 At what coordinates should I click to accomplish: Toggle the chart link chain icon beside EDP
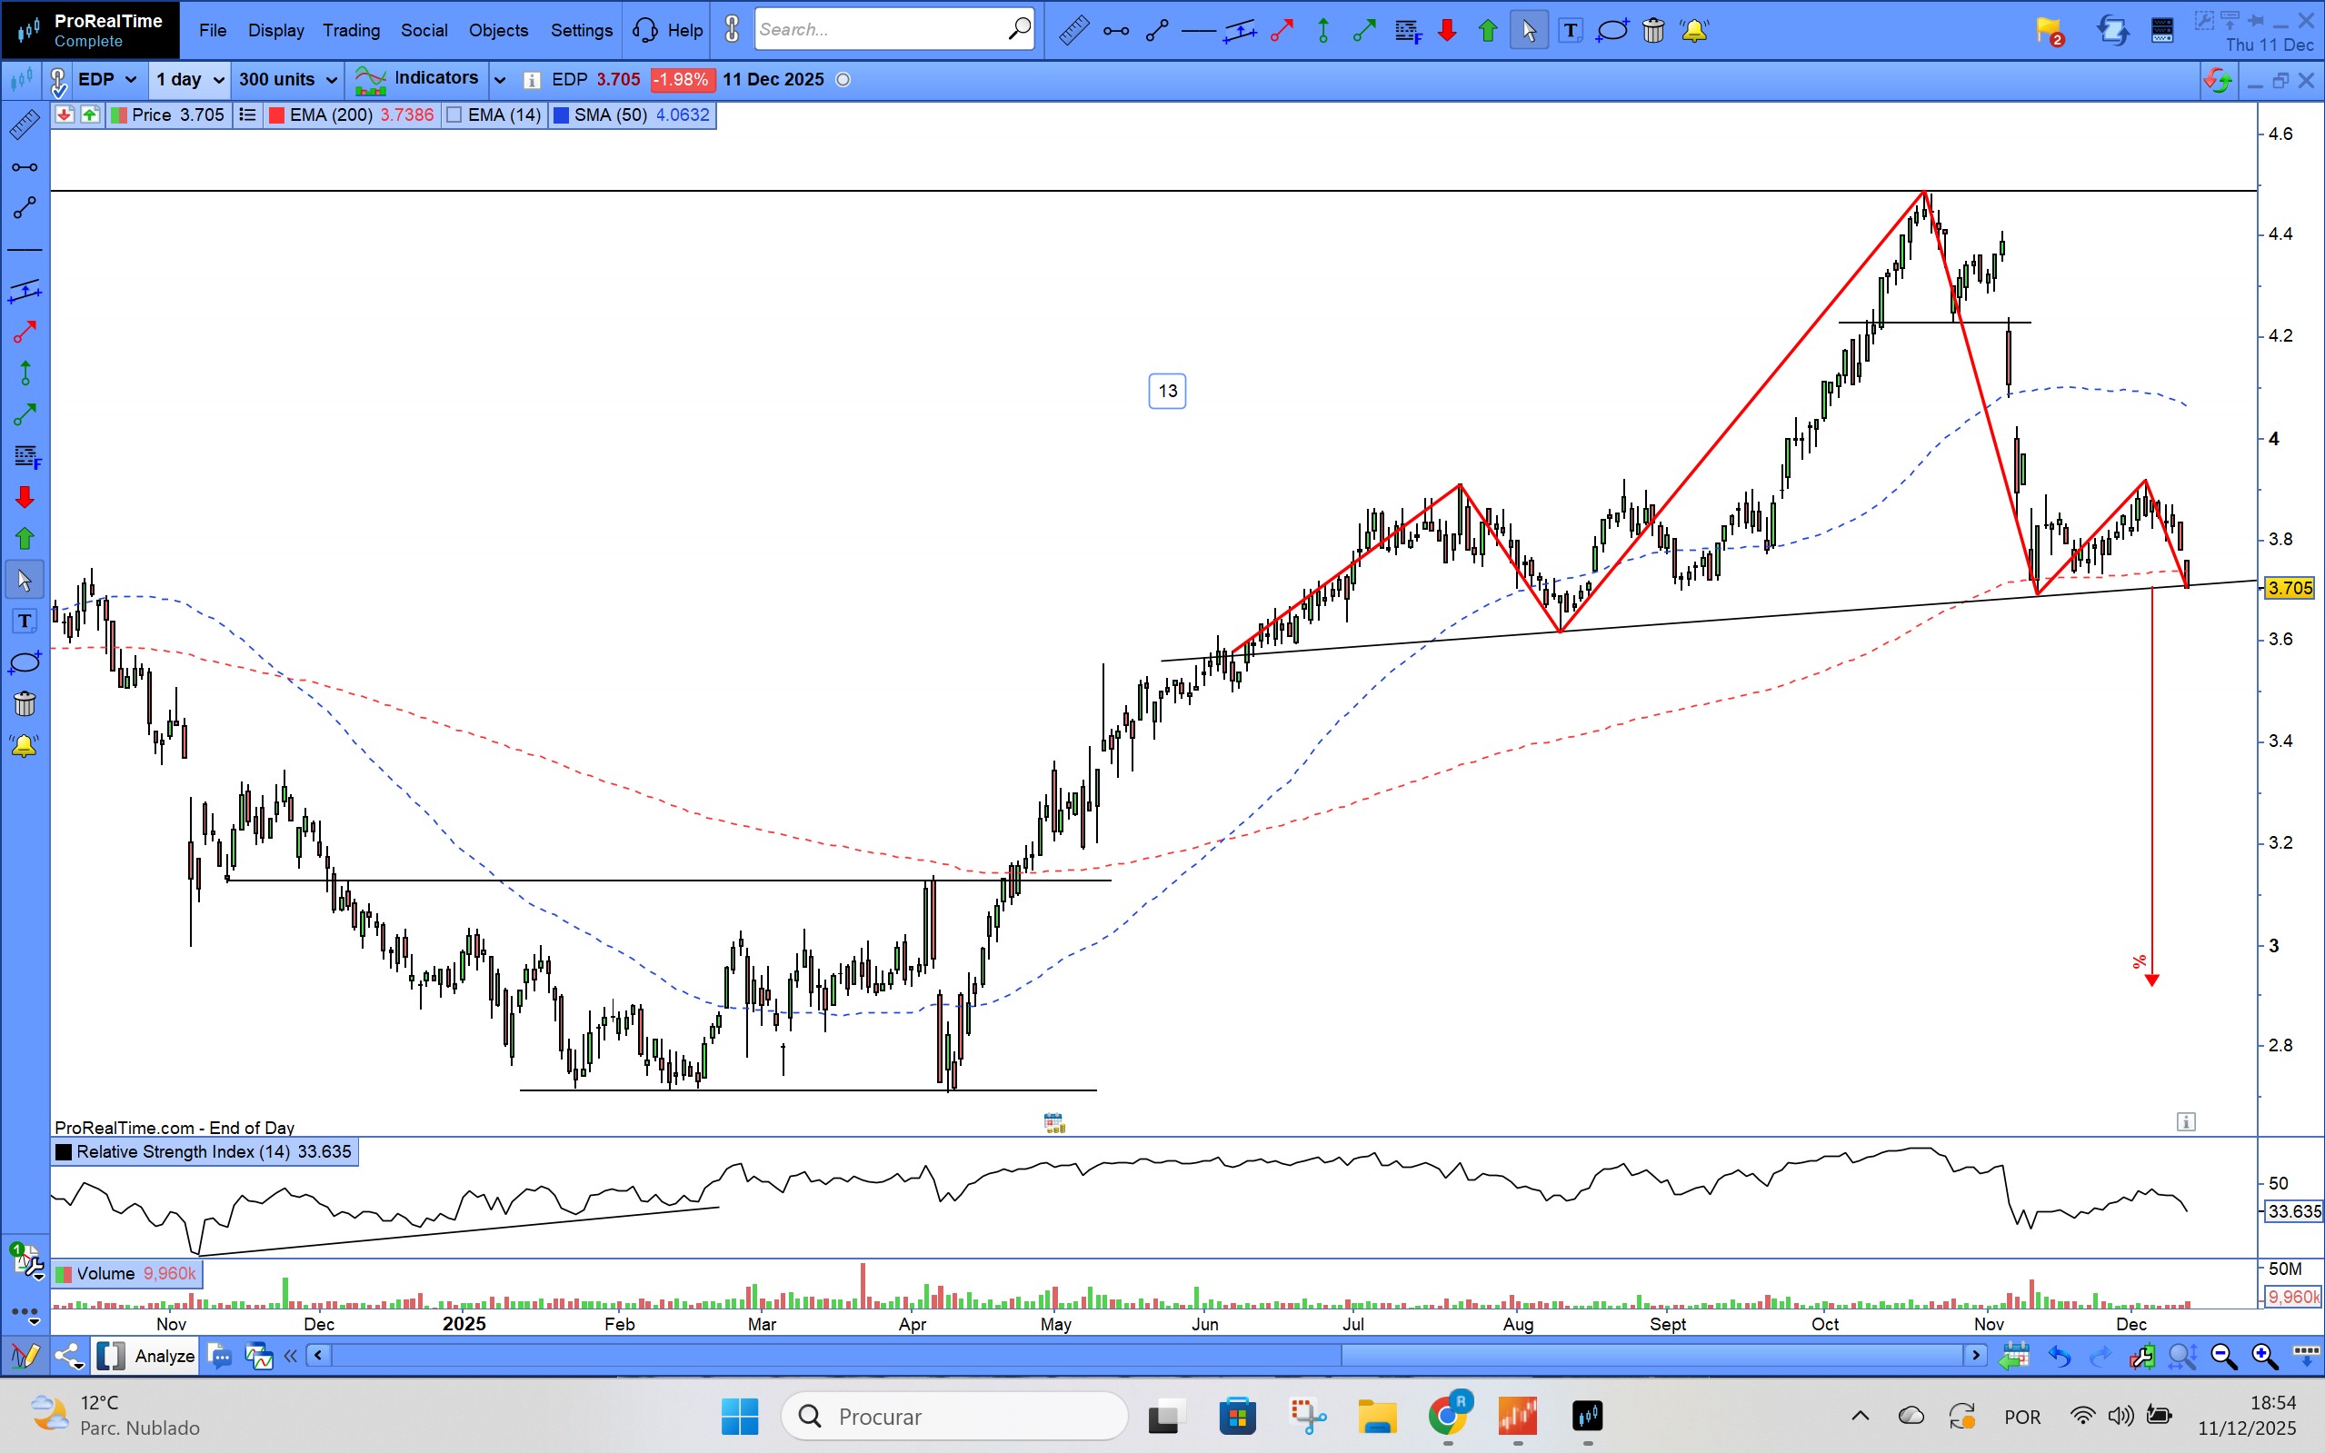(57, 81)
